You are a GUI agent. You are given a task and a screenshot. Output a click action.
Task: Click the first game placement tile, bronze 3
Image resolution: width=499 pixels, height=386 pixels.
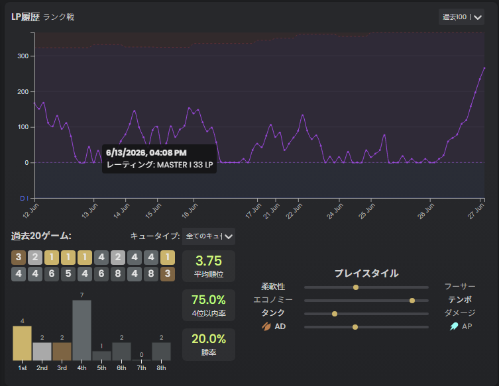[x=19, y=258]
